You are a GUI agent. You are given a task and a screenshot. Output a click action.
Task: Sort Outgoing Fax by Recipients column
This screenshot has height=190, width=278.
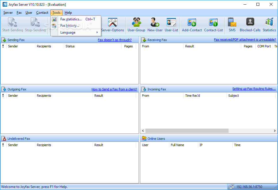click(64, 96)
